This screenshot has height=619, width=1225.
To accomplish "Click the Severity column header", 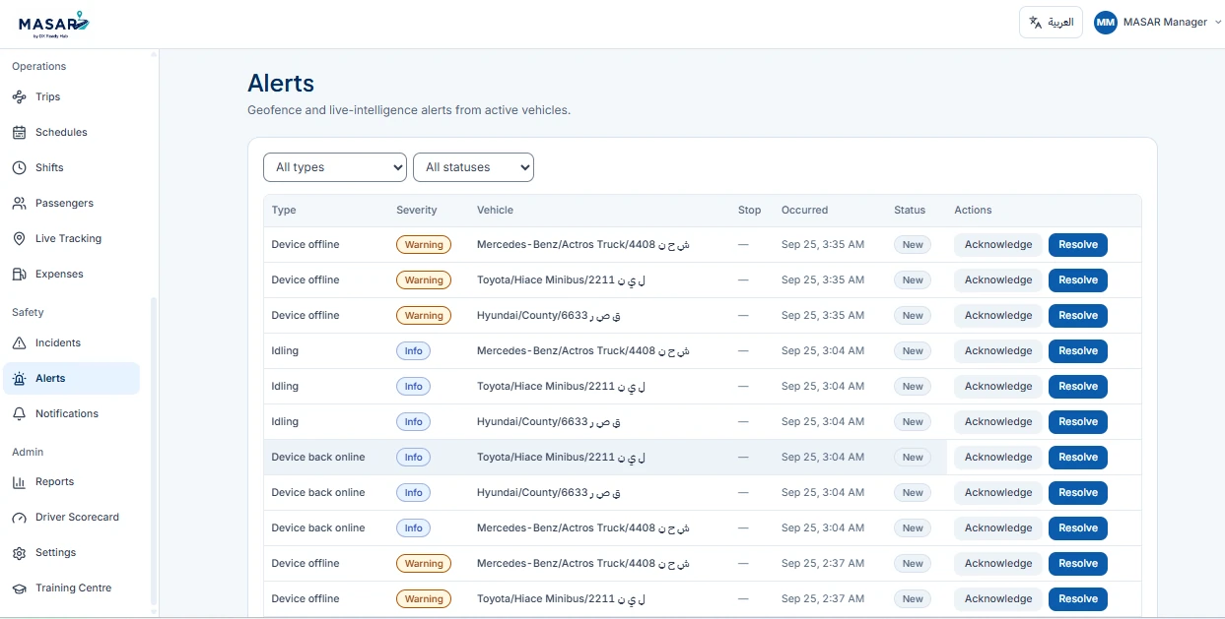I will 416,210.
